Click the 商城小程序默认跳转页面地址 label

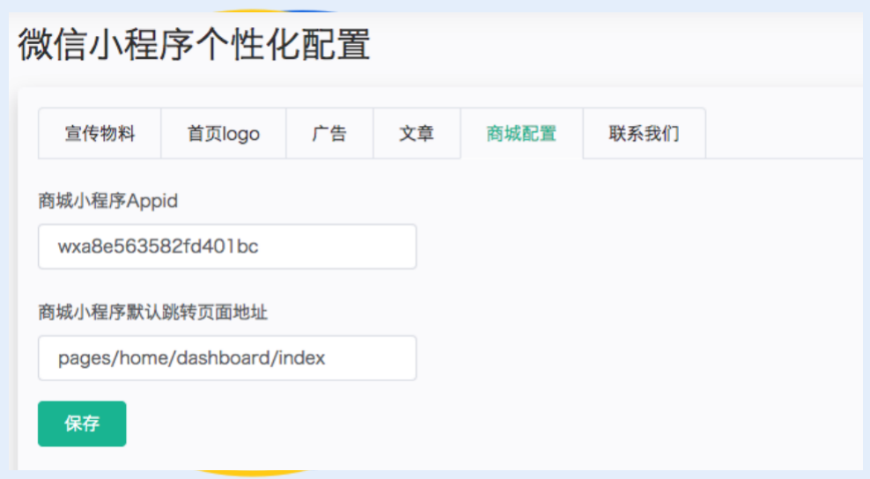point(152,313)
